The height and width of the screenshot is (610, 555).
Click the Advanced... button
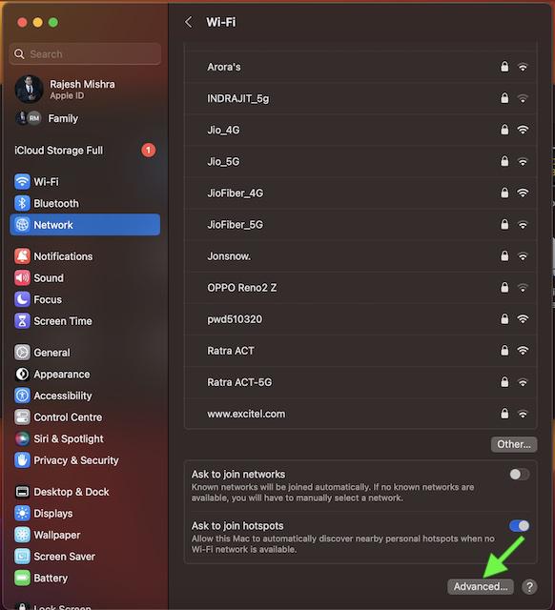(481, 586)
